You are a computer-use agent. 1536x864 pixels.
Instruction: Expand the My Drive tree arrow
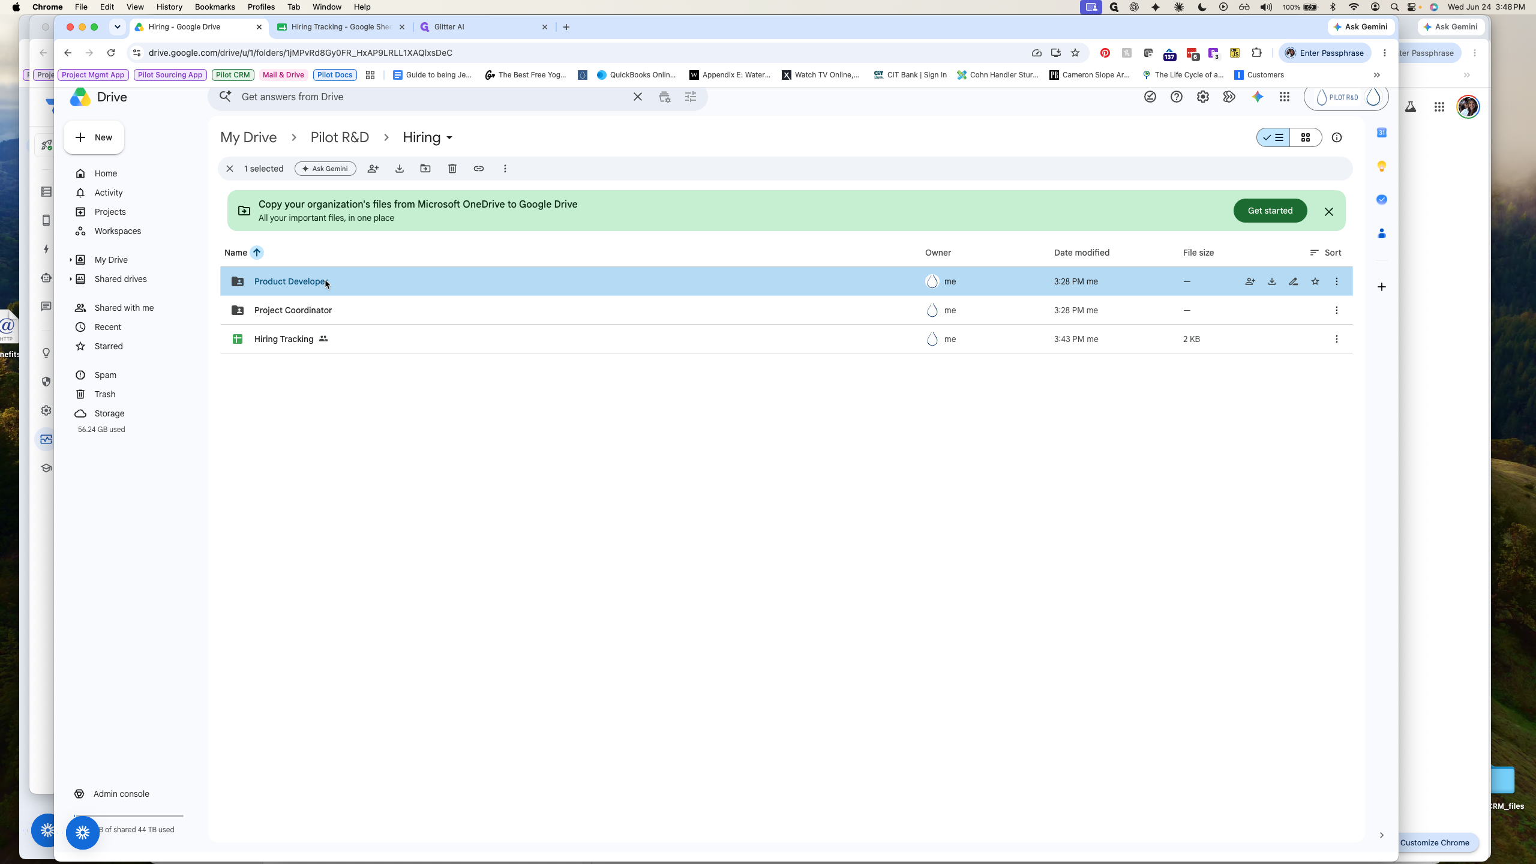[x=70, y=260]
